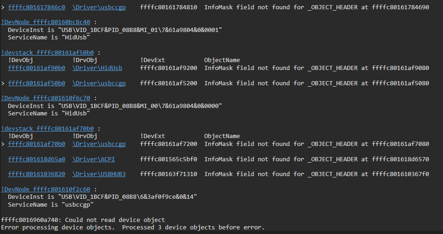Click device object link ffffc80161036820
The width and height of the screenshot is (443, 234).
pyautogui.click(x=37, y=174)
